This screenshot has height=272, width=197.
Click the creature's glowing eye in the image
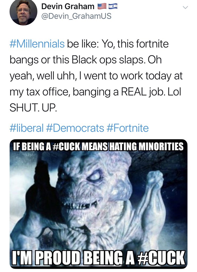pyautogui.click(x=95, y=176)
